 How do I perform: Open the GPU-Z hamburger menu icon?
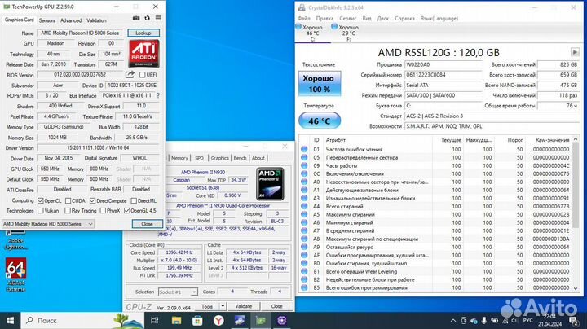coord(158,18)
